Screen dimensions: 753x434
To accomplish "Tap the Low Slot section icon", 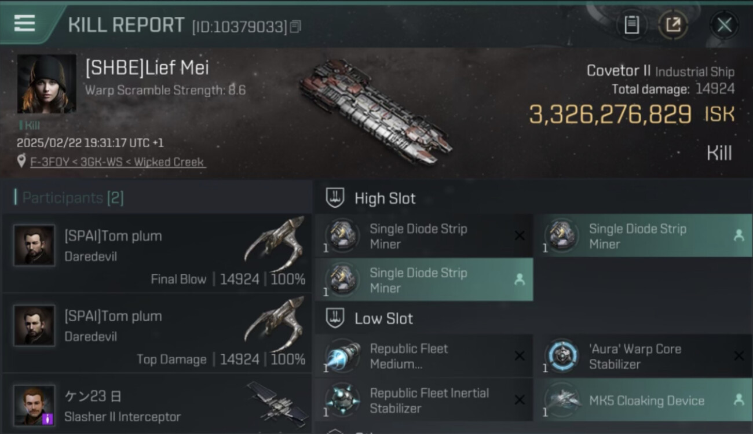I will 335,318.
